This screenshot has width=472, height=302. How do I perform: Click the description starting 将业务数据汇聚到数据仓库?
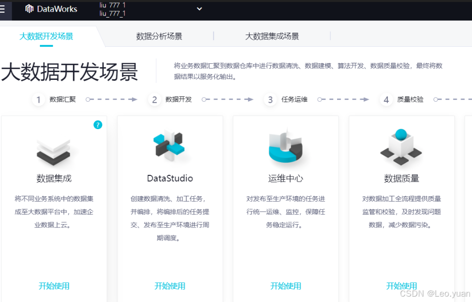tap(308, 72)
